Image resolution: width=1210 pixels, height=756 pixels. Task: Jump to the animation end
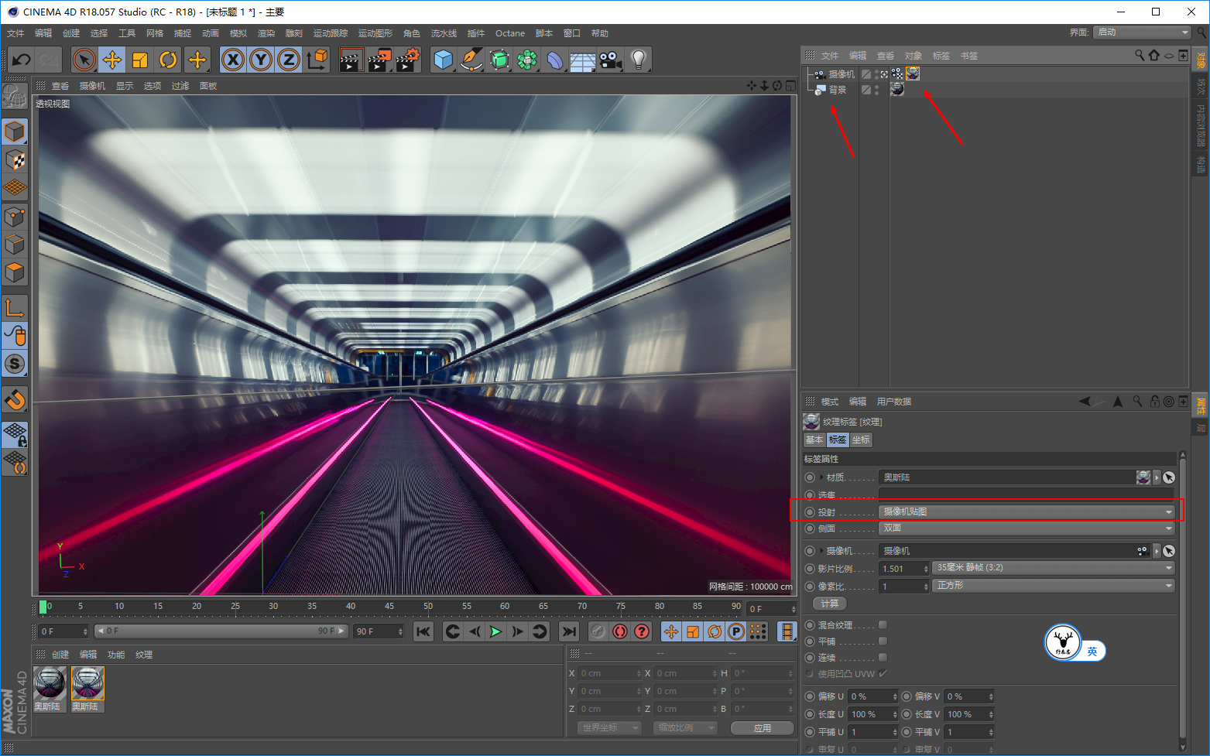[x=568, y=631]
